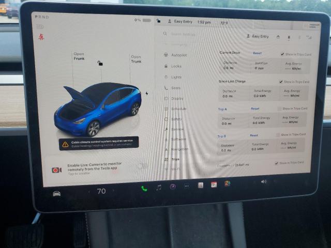The width and height of the screenshot is (331, 248).
Task: Toggle Odometer Show in Trips Card checkbox
Action: 276,163
